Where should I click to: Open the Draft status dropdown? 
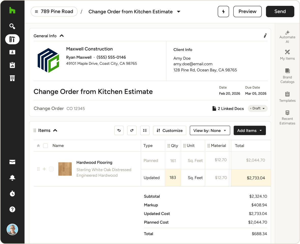point(258,109)
